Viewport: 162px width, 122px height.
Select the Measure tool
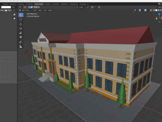click(21, 46)
